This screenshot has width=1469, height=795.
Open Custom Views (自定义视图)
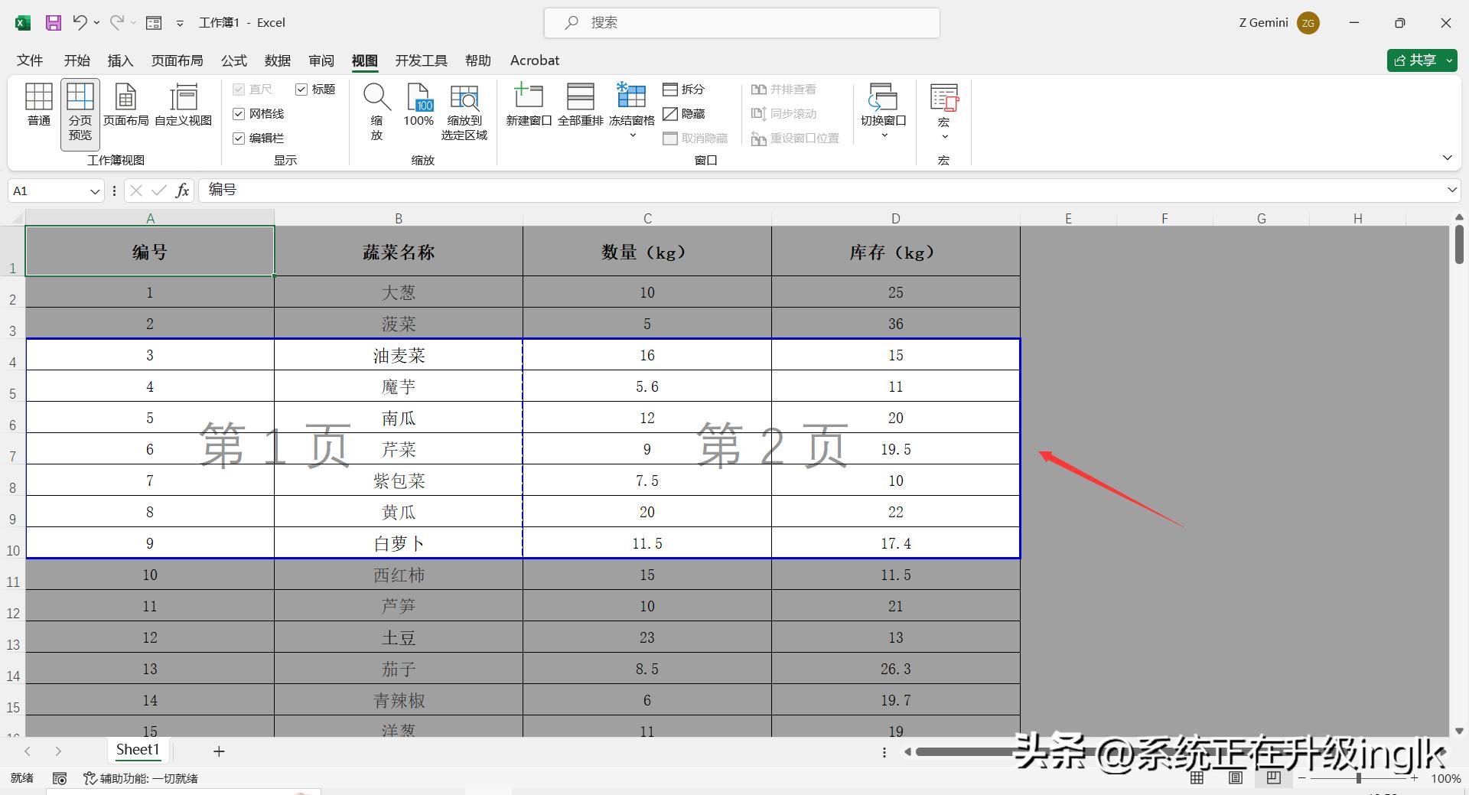tap(183, 105)
